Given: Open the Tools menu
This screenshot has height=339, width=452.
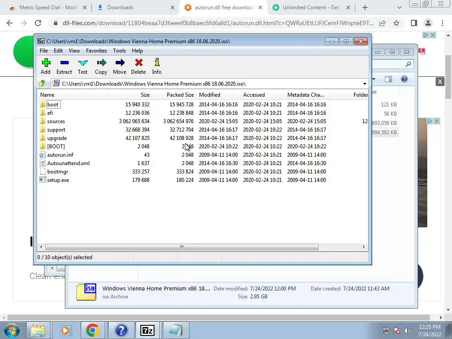Looking at the screenshot, I should 119,50.
